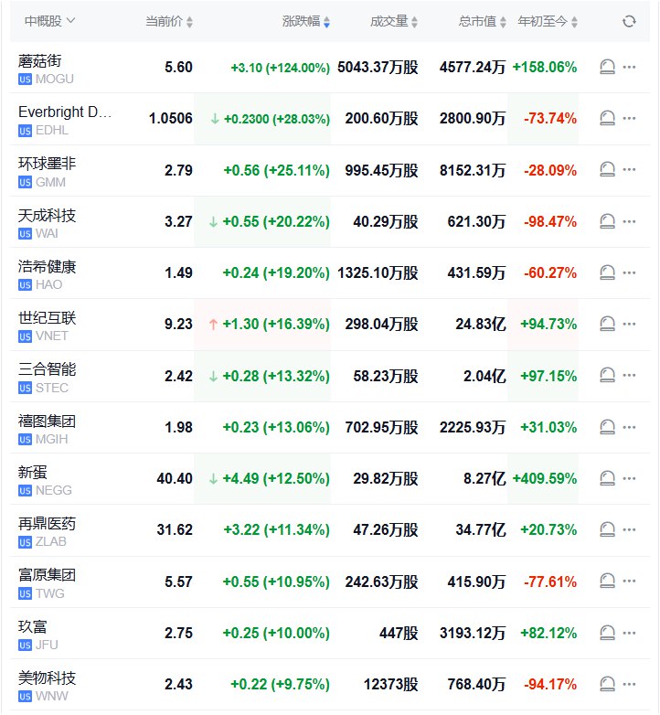Click the 12373股 volume cell

pos(391,684)
